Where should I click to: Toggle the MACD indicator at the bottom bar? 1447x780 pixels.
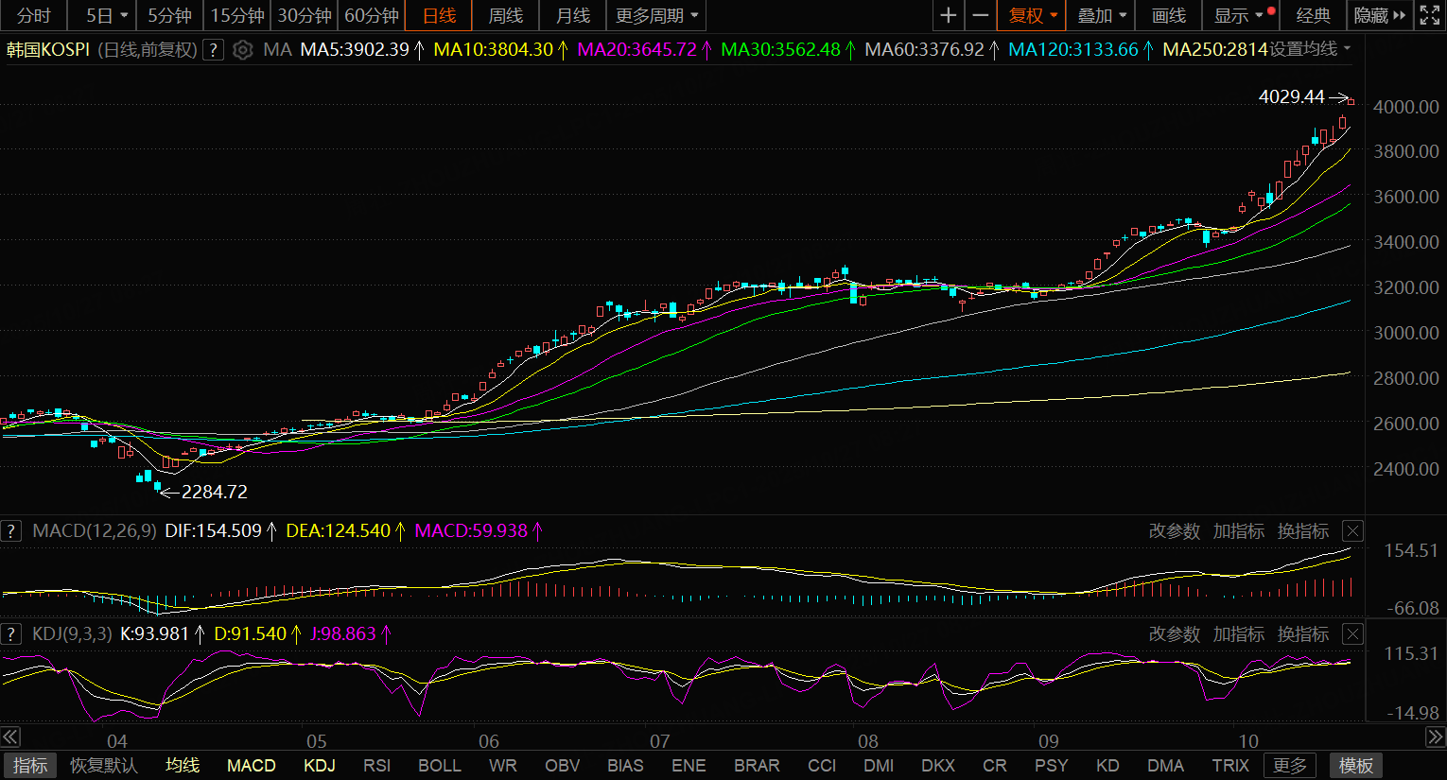(x=252, y=766)
